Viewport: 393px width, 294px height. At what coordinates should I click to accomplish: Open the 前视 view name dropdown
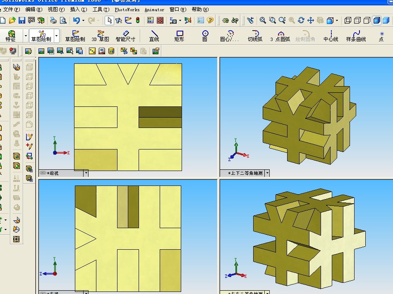[86, 173]
